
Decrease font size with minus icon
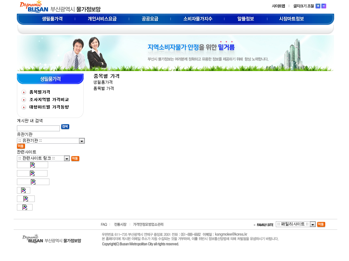click(324, 6)
